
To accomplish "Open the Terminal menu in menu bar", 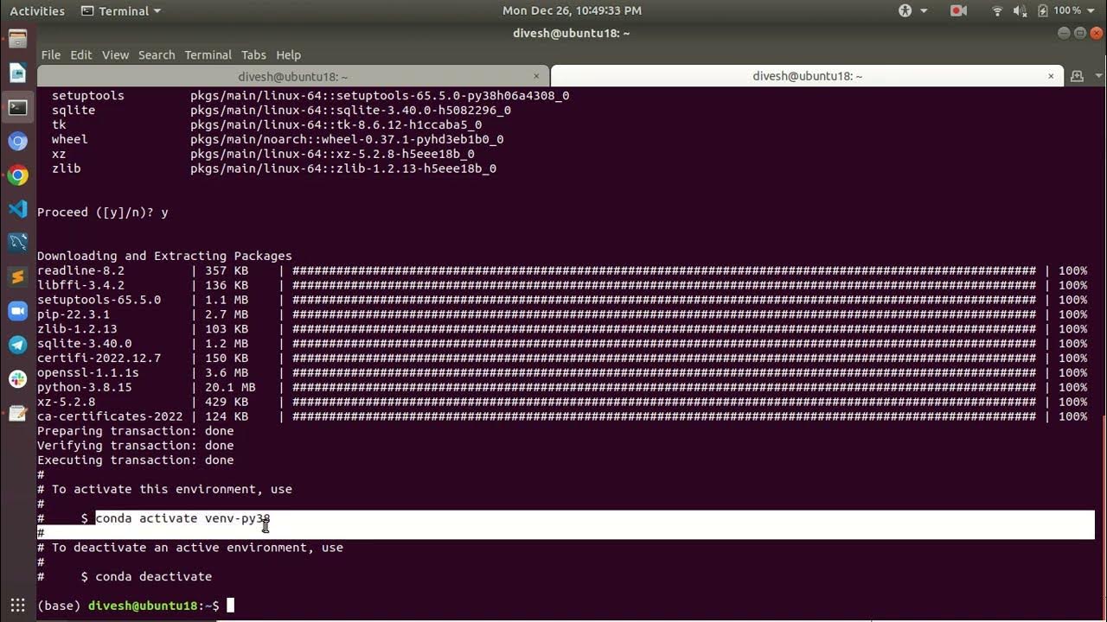I will [x=208, y=54].
